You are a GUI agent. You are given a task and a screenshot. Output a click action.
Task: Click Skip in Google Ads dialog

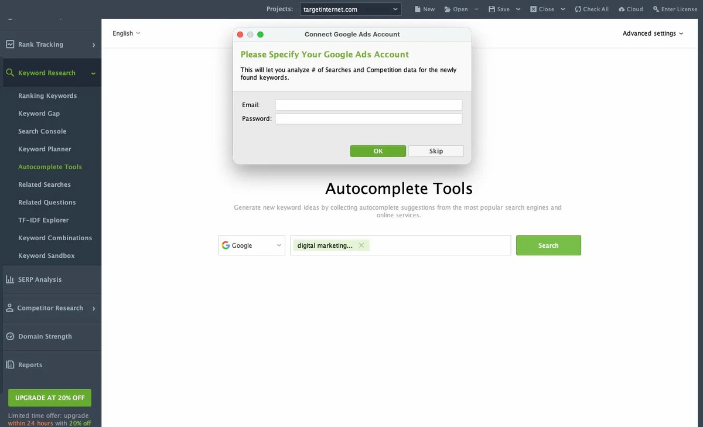pyautogui.click(x=436, y=151)
